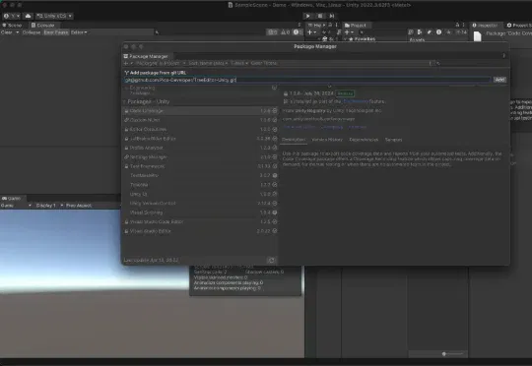Switch to the Project tab

pyautogui.click(x=356, y=25)
